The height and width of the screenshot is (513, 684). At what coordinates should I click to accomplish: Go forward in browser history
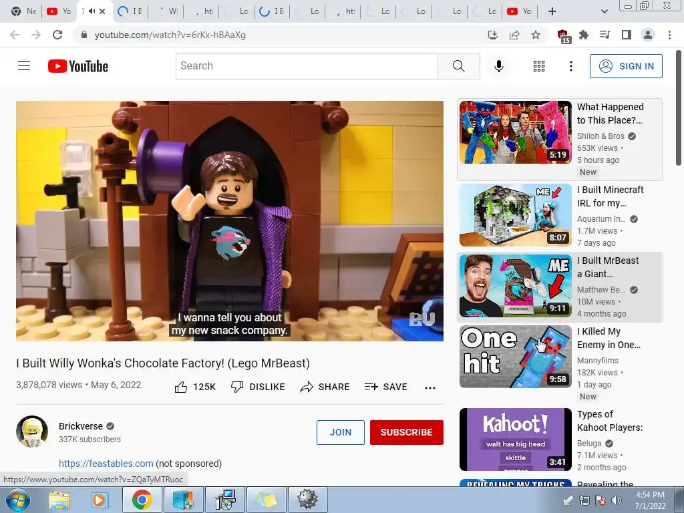(x=36, y=35)
